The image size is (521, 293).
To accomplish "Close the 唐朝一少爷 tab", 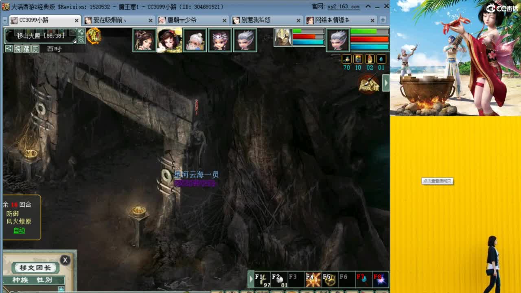I will pyautogui.click(x=225, y=20).
